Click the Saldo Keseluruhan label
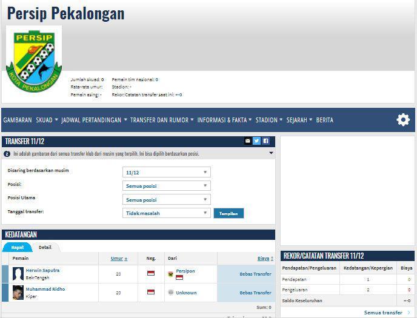 click(x=302, y=300)
